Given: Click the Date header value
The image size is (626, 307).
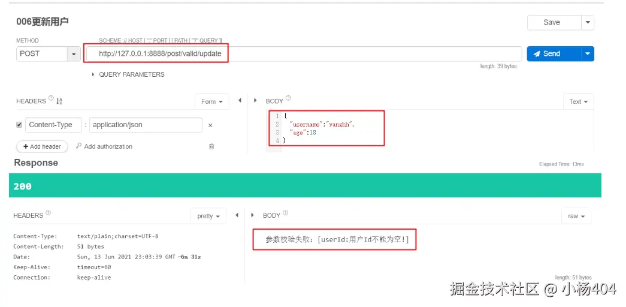Looking at the screenshot, I should 139,257.
